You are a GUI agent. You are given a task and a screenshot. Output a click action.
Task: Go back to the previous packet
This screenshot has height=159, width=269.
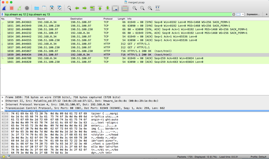click(x=77, y=8)
